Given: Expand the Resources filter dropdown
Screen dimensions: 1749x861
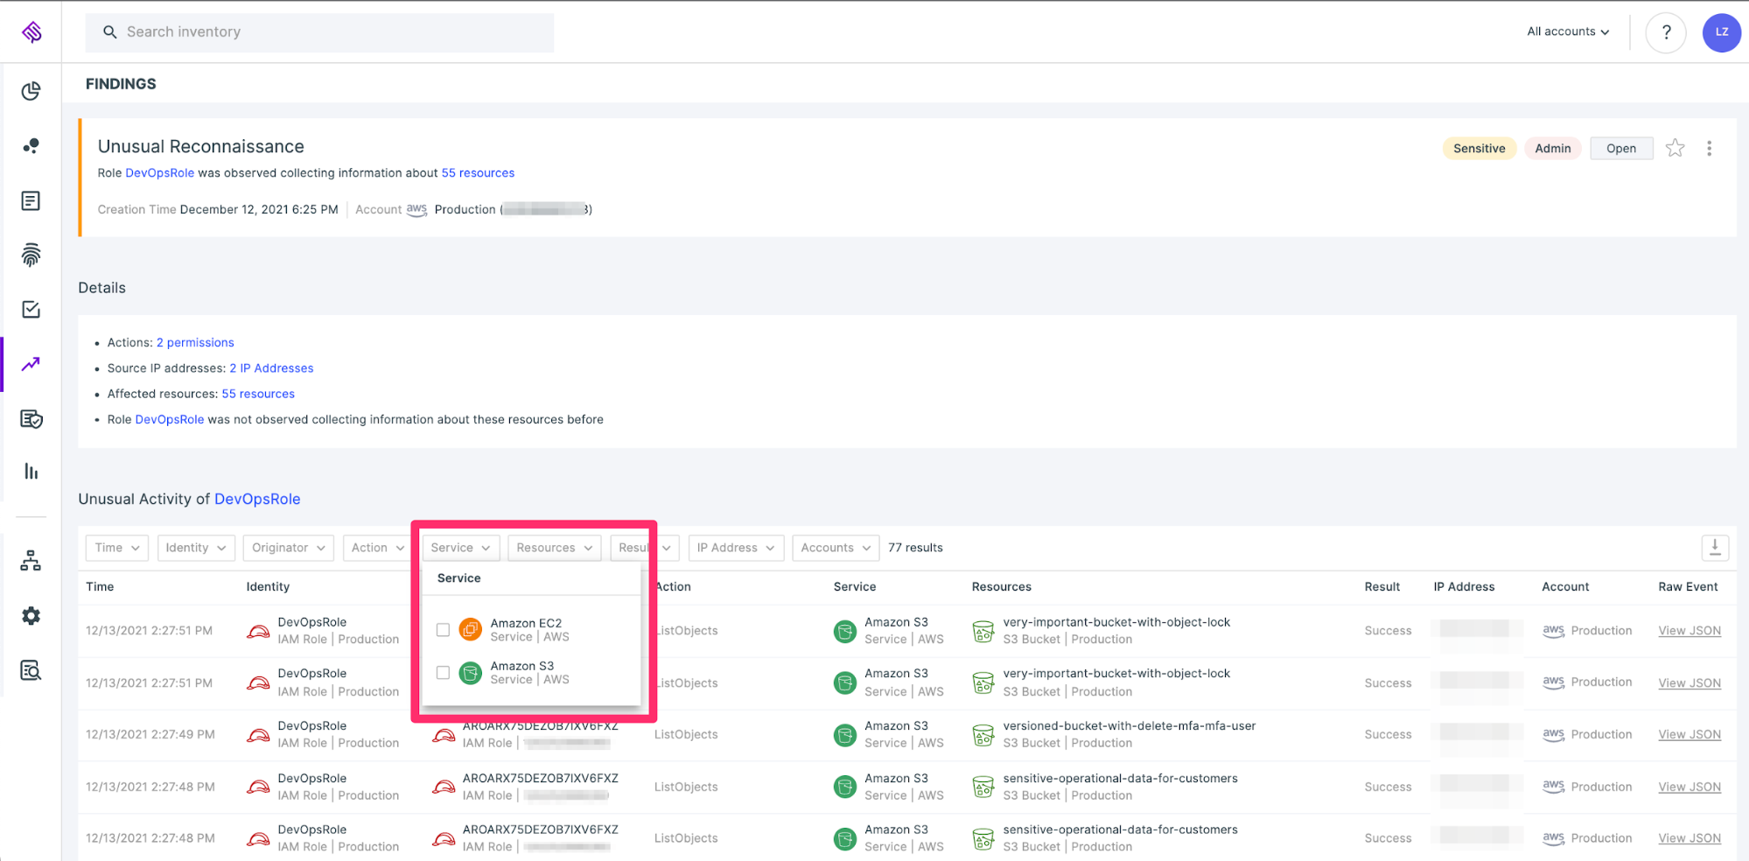Looking at the screenshot, I should [554, 548].
